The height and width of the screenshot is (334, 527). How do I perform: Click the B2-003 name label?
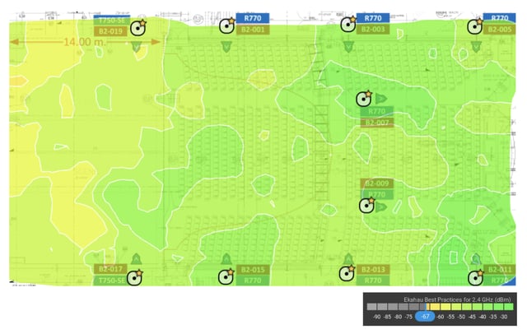pyautogui.click(x=373, y=29)
